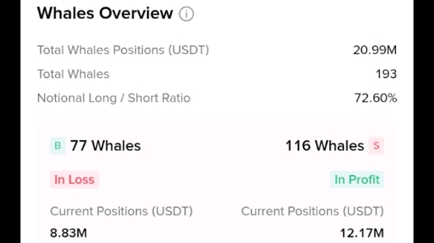Click Notional Long / Short Ratio label
Image resolution: width=434 pixels, height=243 pixels.
click(x=114, y=98)
